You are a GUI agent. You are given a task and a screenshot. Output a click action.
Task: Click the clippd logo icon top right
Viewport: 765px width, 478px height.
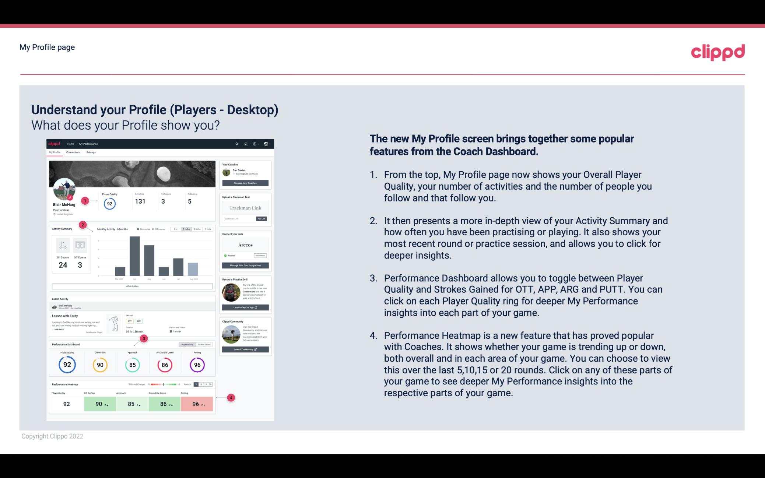coord(718,52)
